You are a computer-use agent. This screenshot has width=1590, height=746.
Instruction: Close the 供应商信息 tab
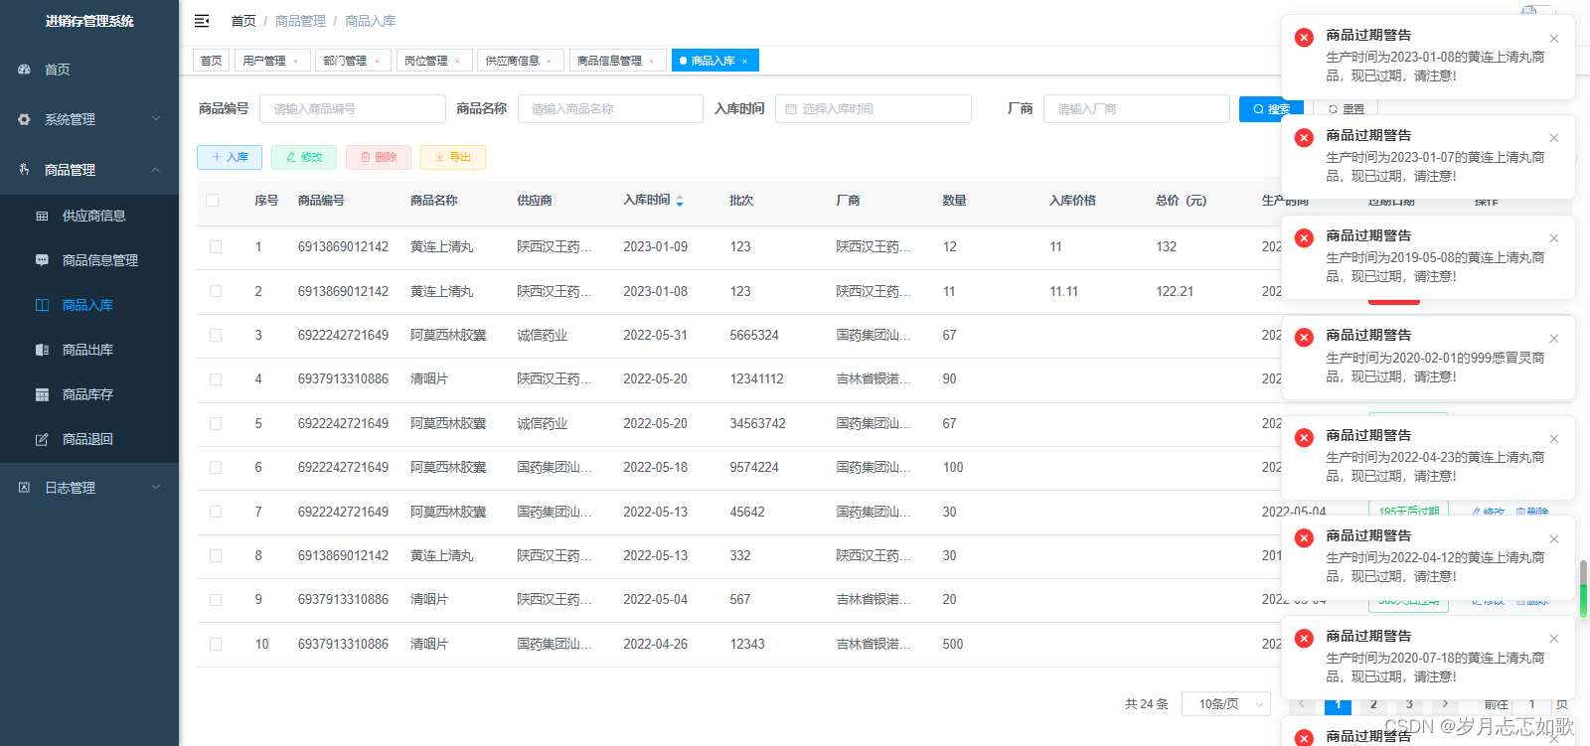tap(549, 62)
